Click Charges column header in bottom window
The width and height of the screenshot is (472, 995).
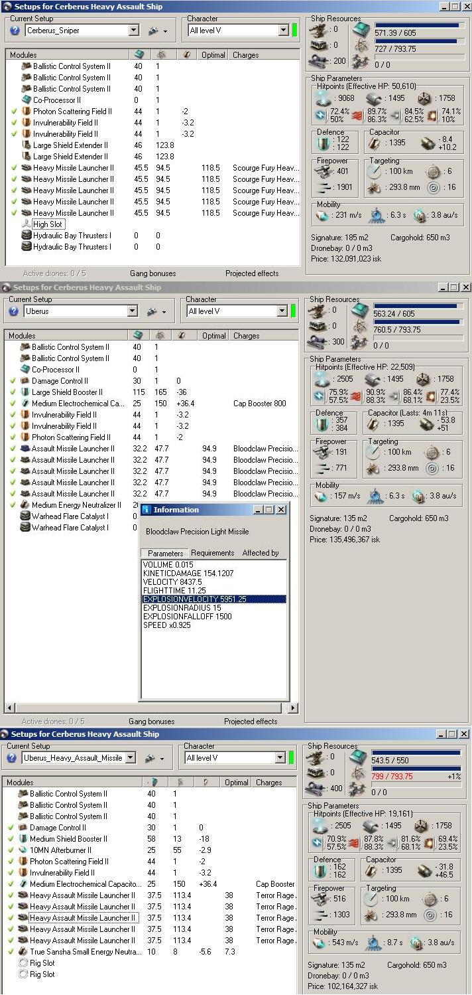[x=274, y=783]
